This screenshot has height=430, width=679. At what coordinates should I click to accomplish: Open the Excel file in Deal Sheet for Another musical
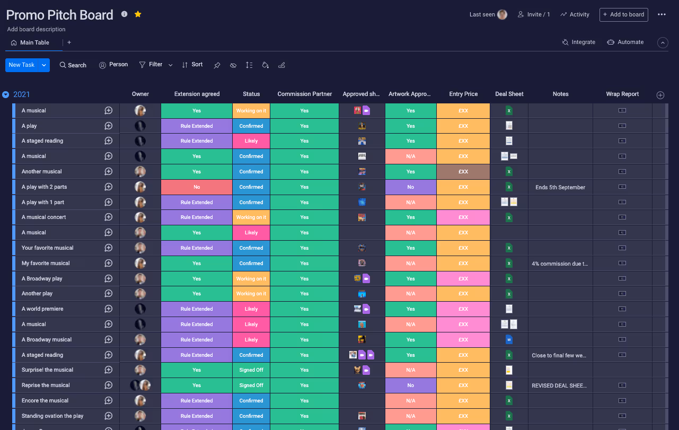pyautogui.click(x=508, y=171)
